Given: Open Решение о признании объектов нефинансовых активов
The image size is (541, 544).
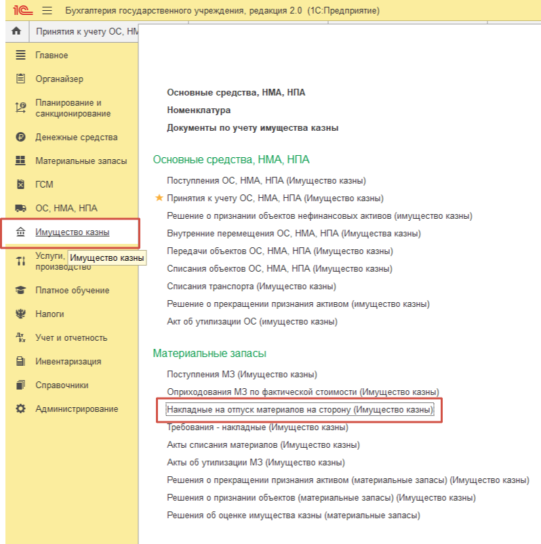Looking at the screenshot, I should [319, 216].
